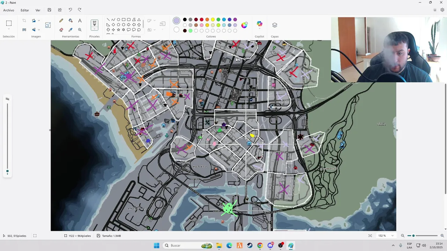The width and height of the screenshot is (447, 251).
Task: Expand the Rotate options dropdown
Action: 39,21
